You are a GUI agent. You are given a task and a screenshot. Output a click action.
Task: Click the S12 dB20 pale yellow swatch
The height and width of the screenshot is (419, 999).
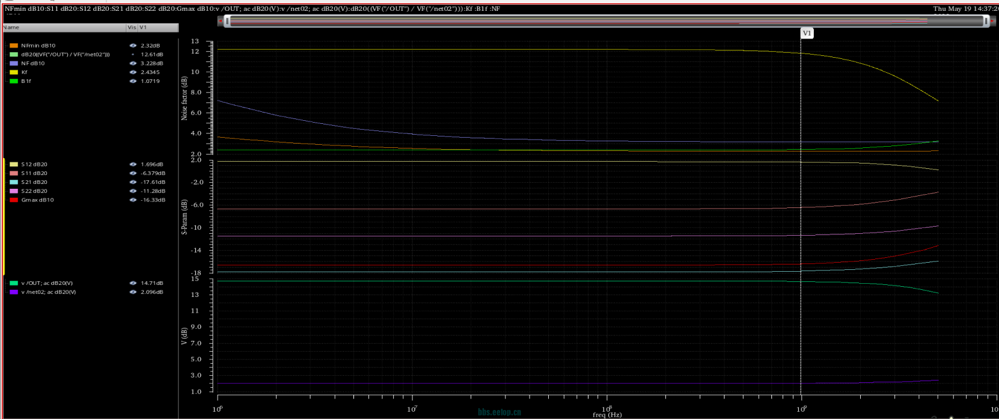click(x=14, y=164)
